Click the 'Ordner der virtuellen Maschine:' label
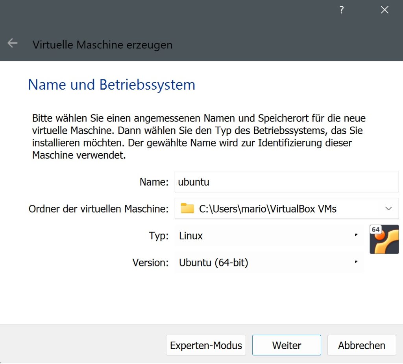This screenshot has height=364, width=403. tap(98, 209)
